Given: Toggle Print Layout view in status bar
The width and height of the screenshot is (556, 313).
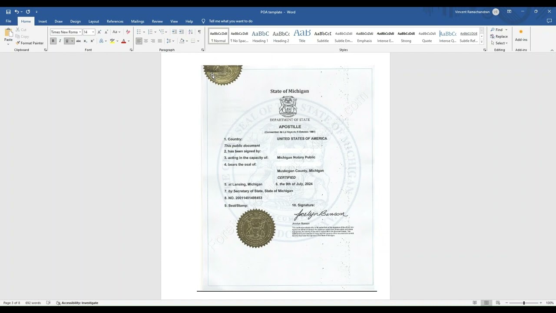Looking at the screenshot, I should click(x=486, y=303).
